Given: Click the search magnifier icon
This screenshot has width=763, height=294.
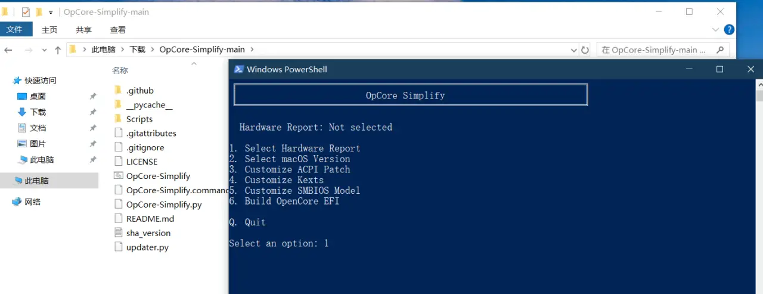Looking at the screenshot, I should click(720, 50).
